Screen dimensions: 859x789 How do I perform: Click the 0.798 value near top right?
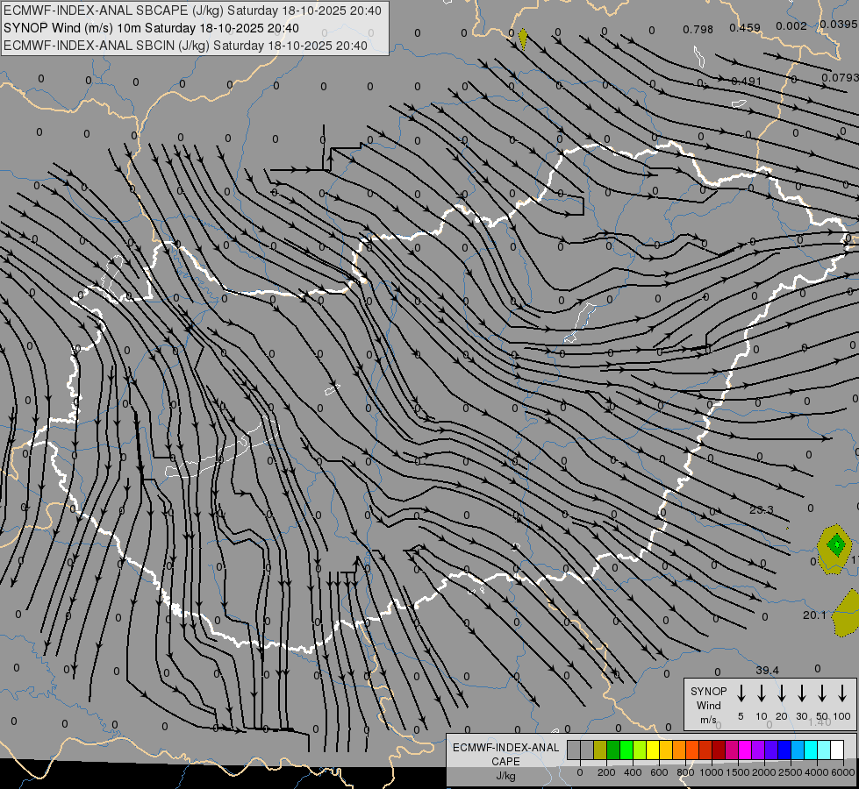click(x=698, y=30)
